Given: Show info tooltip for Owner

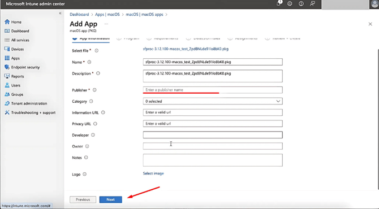Looking at the screenshot, I should coord(87,146).
